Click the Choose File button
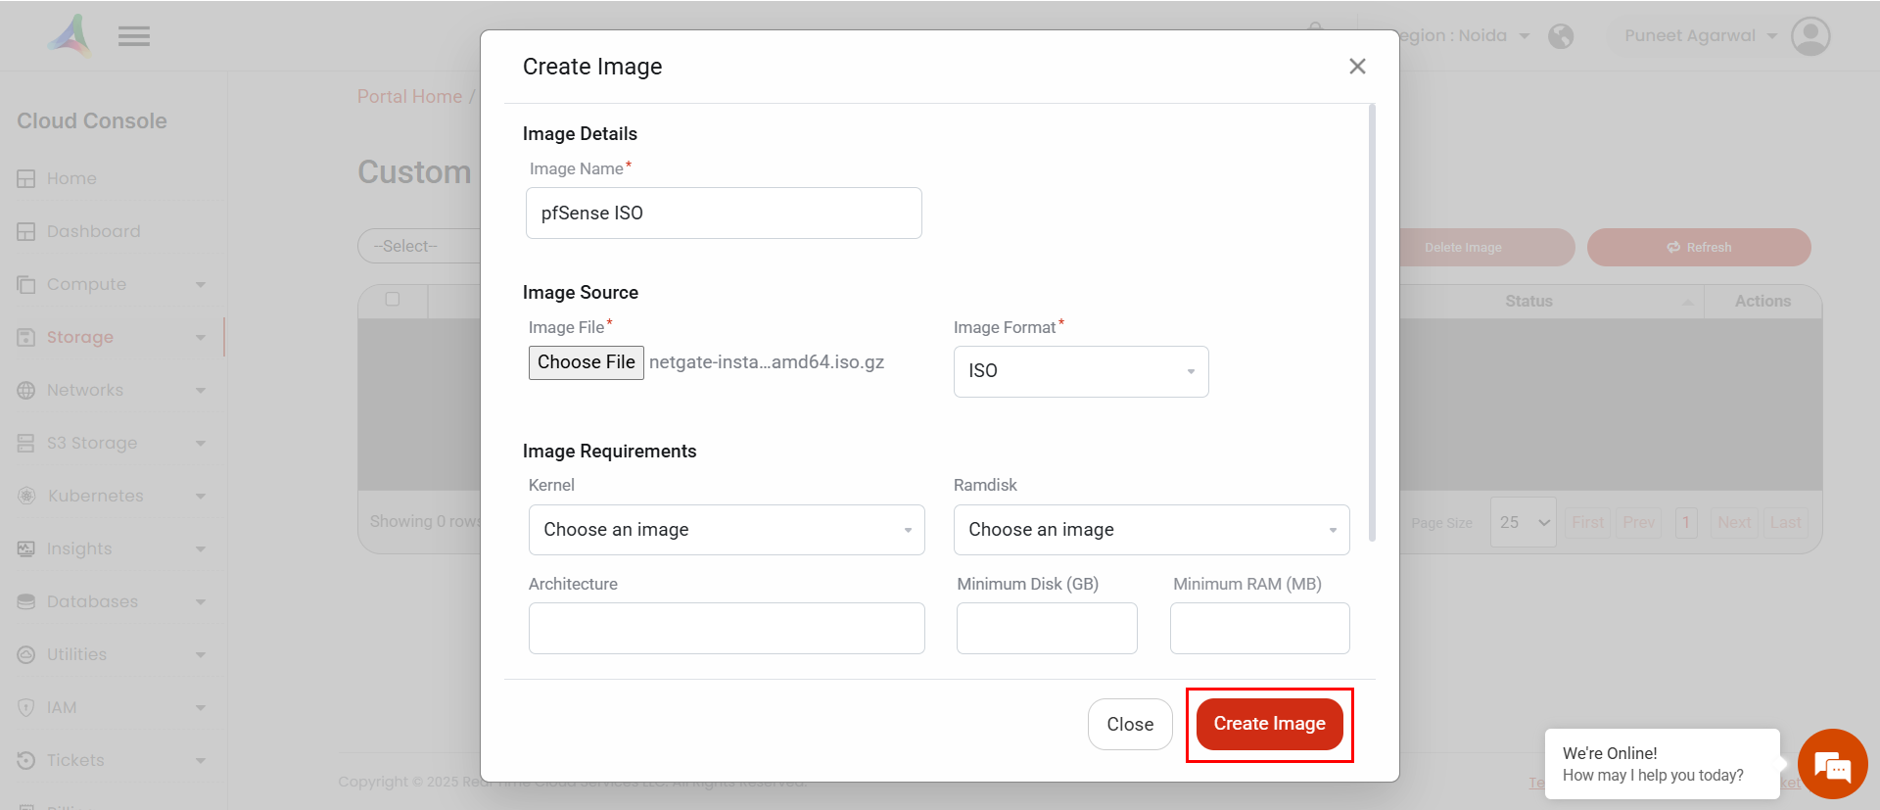 [x=586, y=362]
